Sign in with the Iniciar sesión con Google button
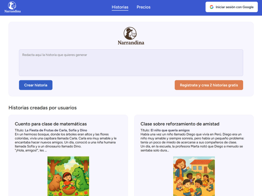 (231, 7)
